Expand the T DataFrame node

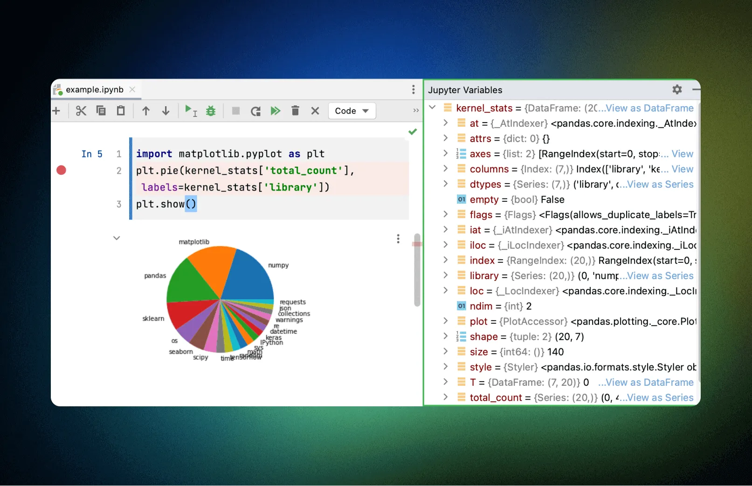(x=445, y=382)
